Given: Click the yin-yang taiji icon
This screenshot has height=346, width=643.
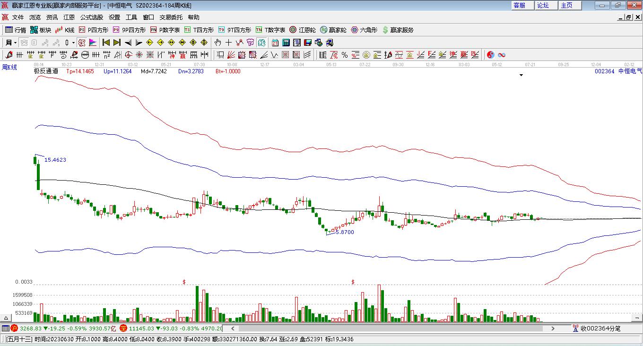Looking at the screenshot, I should pyautogui.click(x=491, y=55).
